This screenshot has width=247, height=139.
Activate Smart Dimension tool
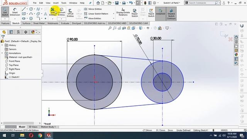[x=15, y=12]
